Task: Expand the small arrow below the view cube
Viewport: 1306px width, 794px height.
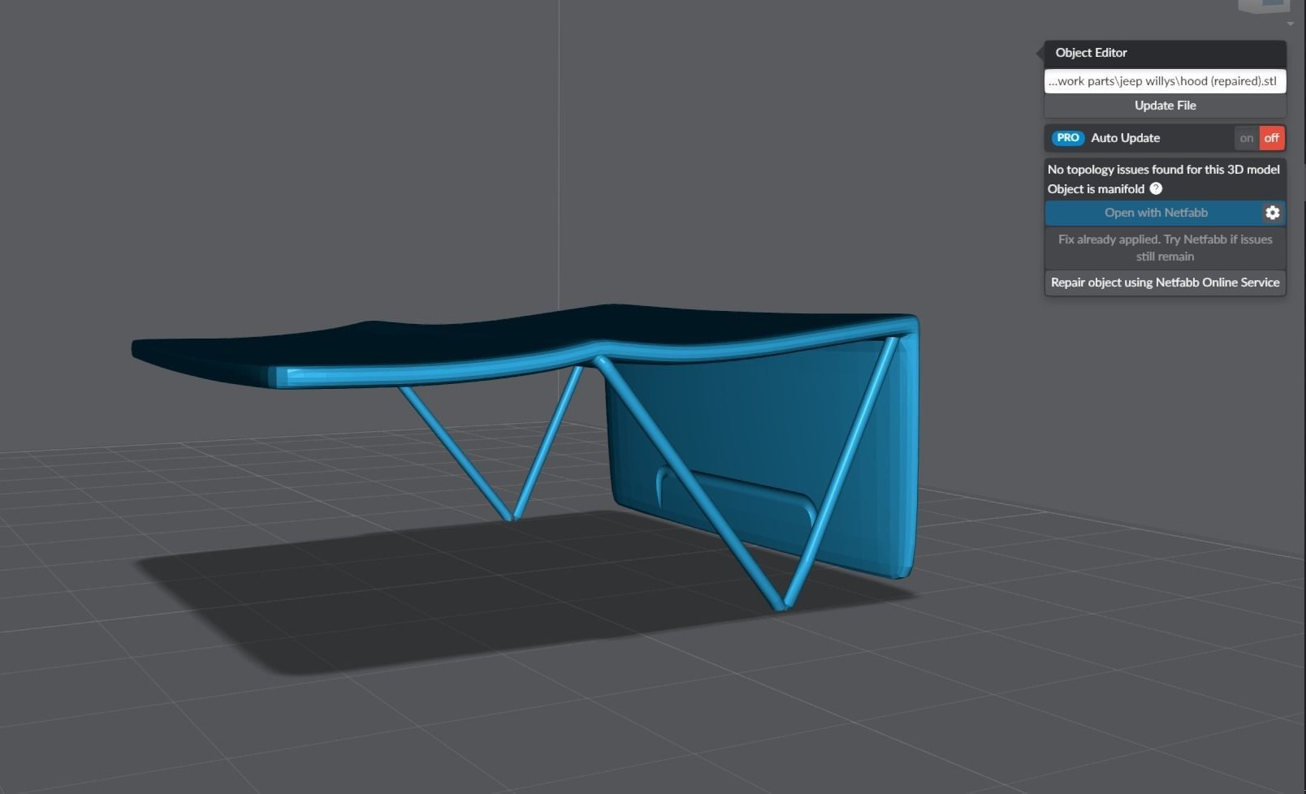Action: click(1291, 24)
